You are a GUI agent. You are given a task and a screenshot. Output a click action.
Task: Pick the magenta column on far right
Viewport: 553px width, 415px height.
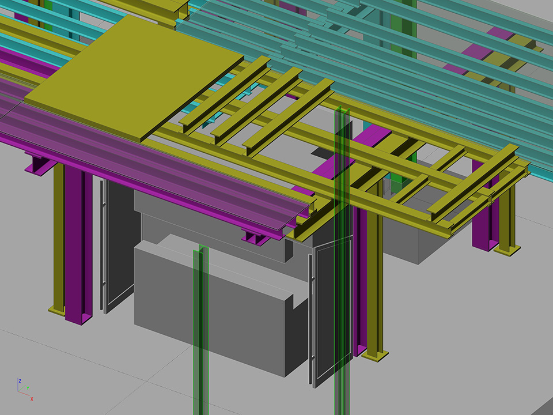tap(480, 213)
